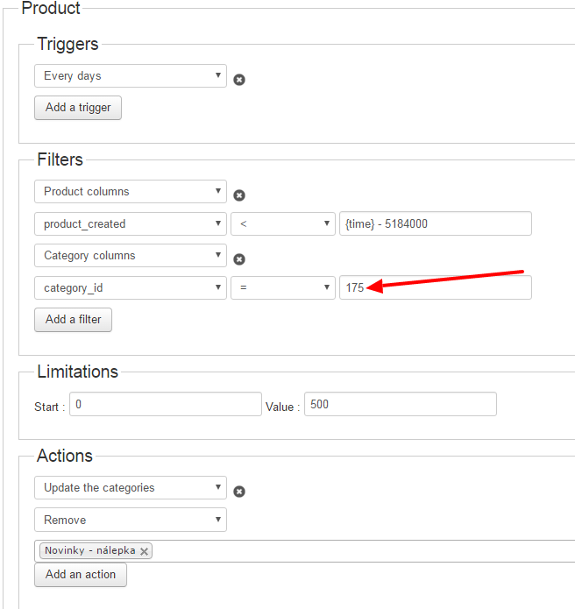The height and width of the screenshot is (609, 575).
Task: Open the Remove action type dropdown
Action: pyautogui.click(x=130, y=520)
